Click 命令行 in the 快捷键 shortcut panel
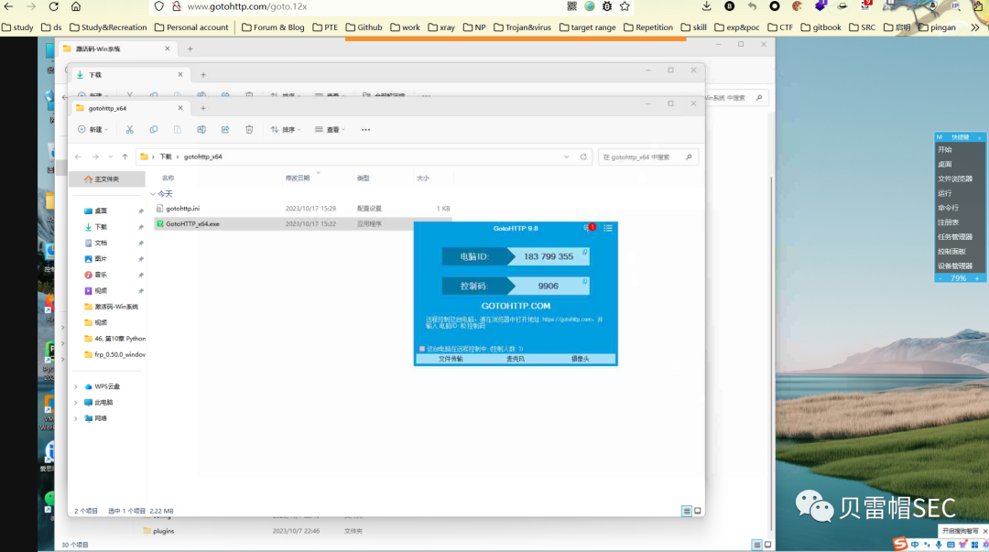 [948, 208]
